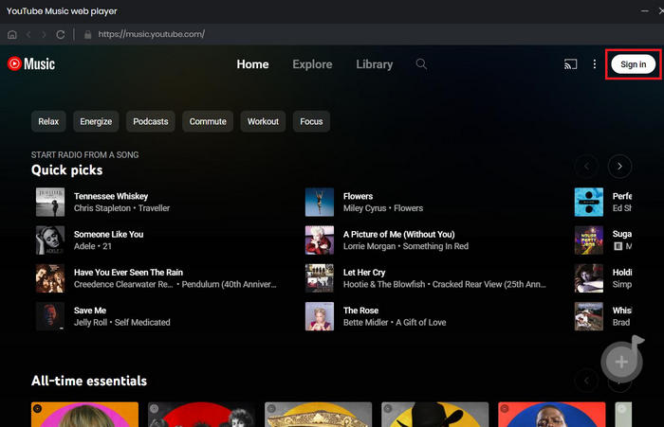Image resolution: width=664 pixels, height=427 pixels.
Task: Click the Someone Like You song title
Action: (109, 234)
